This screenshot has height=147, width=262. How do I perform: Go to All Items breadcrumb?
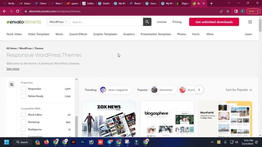point(11,48)
